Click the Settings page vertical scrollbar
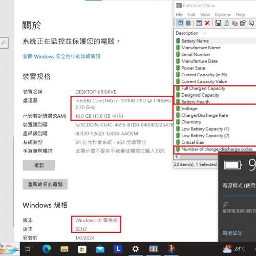 point(13,182)
